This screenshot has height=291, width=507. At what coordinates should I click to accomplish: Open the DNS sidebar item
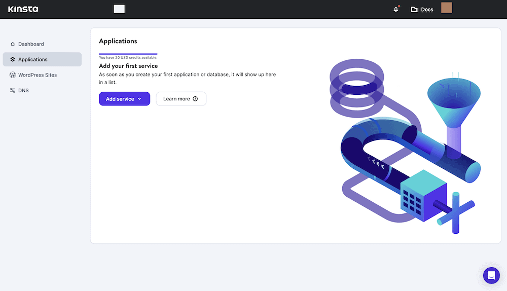pyautogui.click(x=23, y=91)
